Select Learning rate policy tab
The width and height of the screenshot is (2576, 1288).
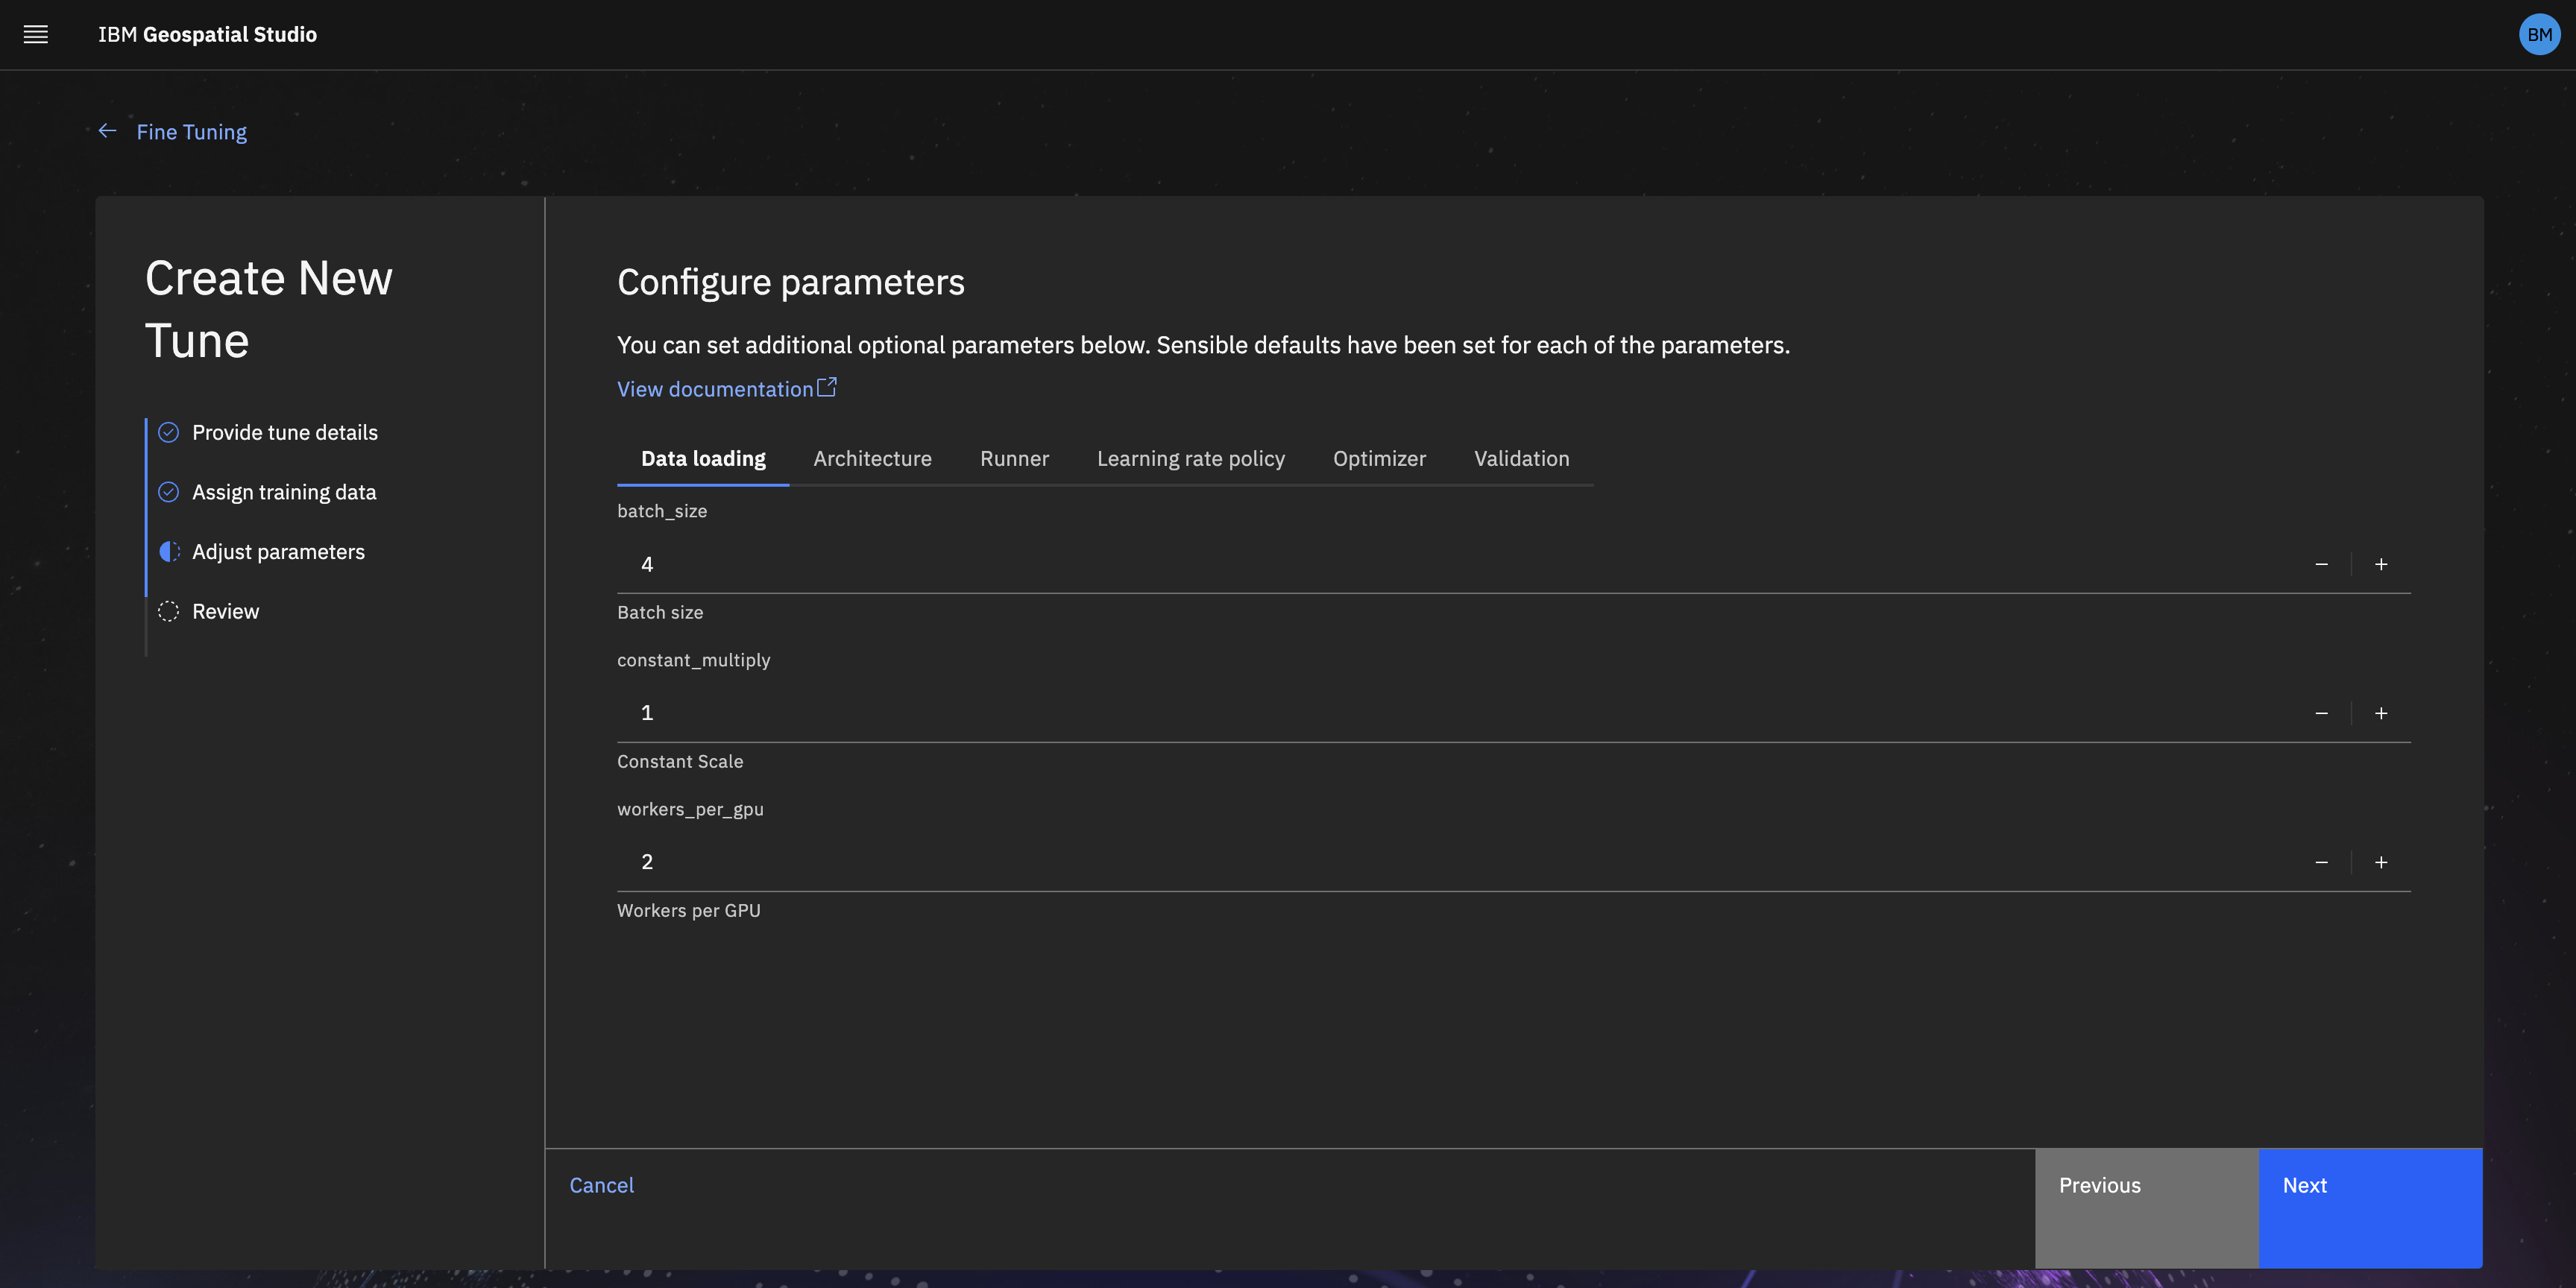click(1190, 458)
